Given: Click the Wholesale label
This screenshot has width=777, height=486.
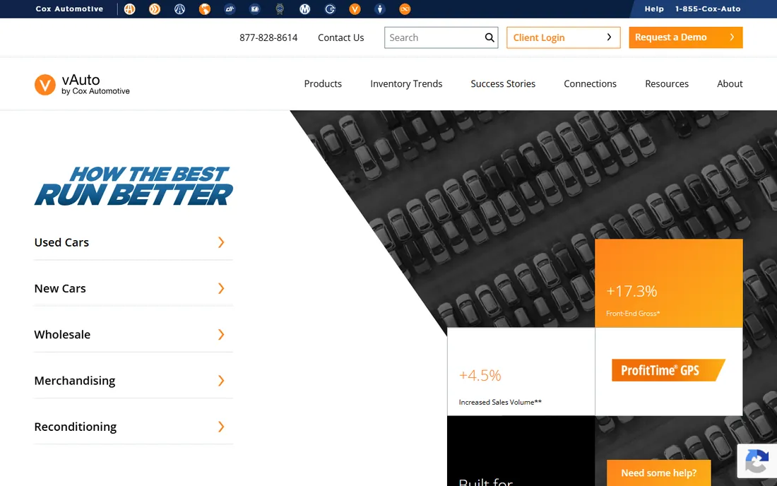Looking at the screenshot, I should click(x=62, y=334).
